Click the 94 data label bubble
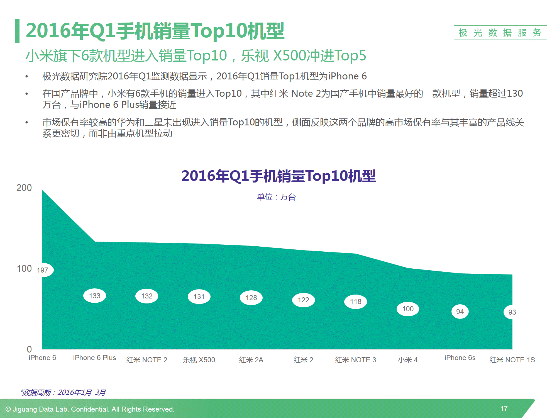557x418 pixels. (x=460, y=312)
